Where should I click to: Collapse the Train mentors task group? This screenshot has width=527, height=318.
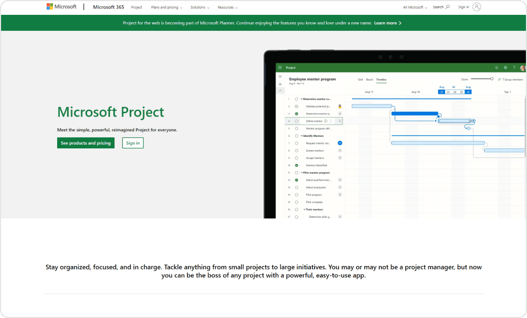tap(305, 209)
